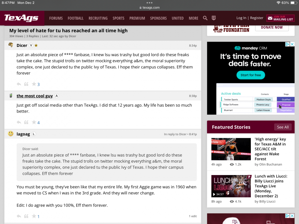Click Join Our Mailing List button
The image size is (299, 224).
click(x=280, y=18)
